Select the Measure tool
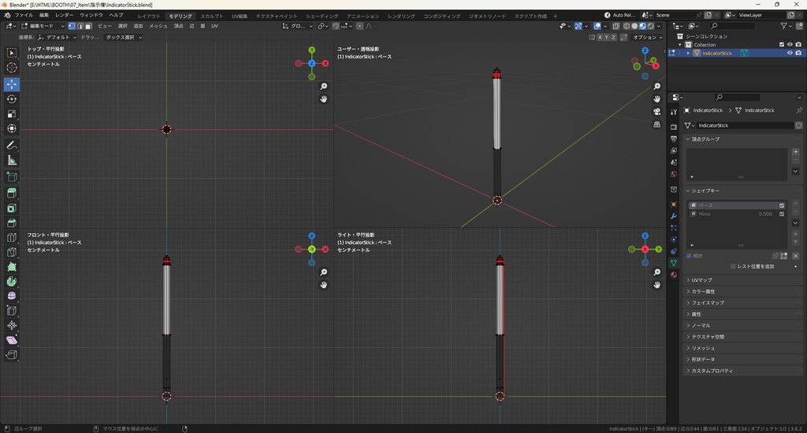Viewport: 807px width, 433px height. 11,161
